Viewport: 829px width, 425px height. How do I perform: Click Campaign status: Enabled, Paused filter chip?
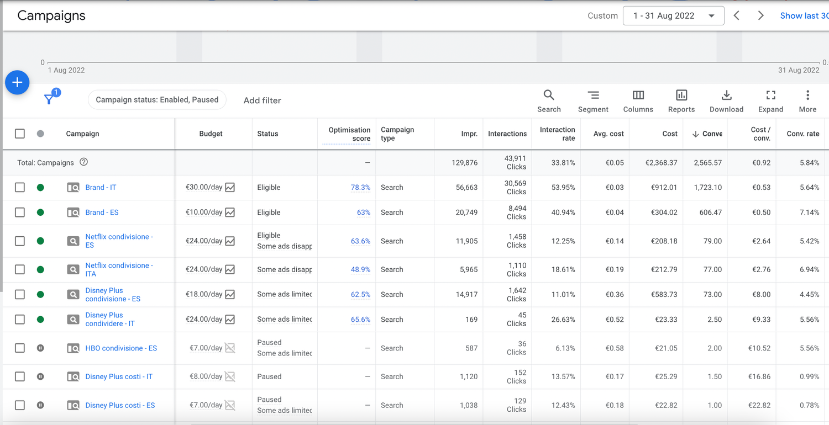click(x=157, y=100)
